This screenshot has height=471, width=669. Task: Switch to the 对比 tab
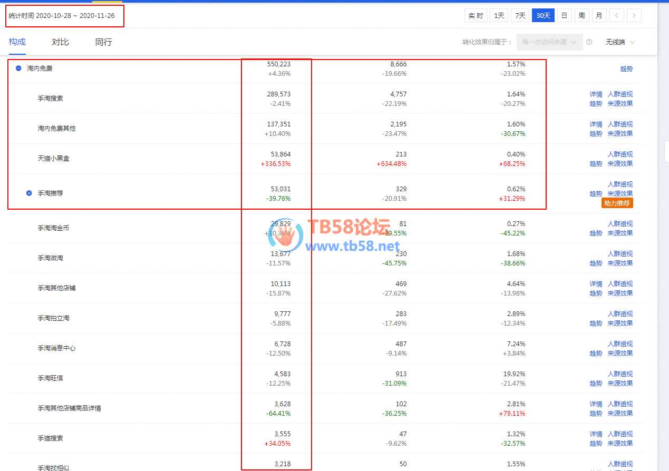(60, 42)
